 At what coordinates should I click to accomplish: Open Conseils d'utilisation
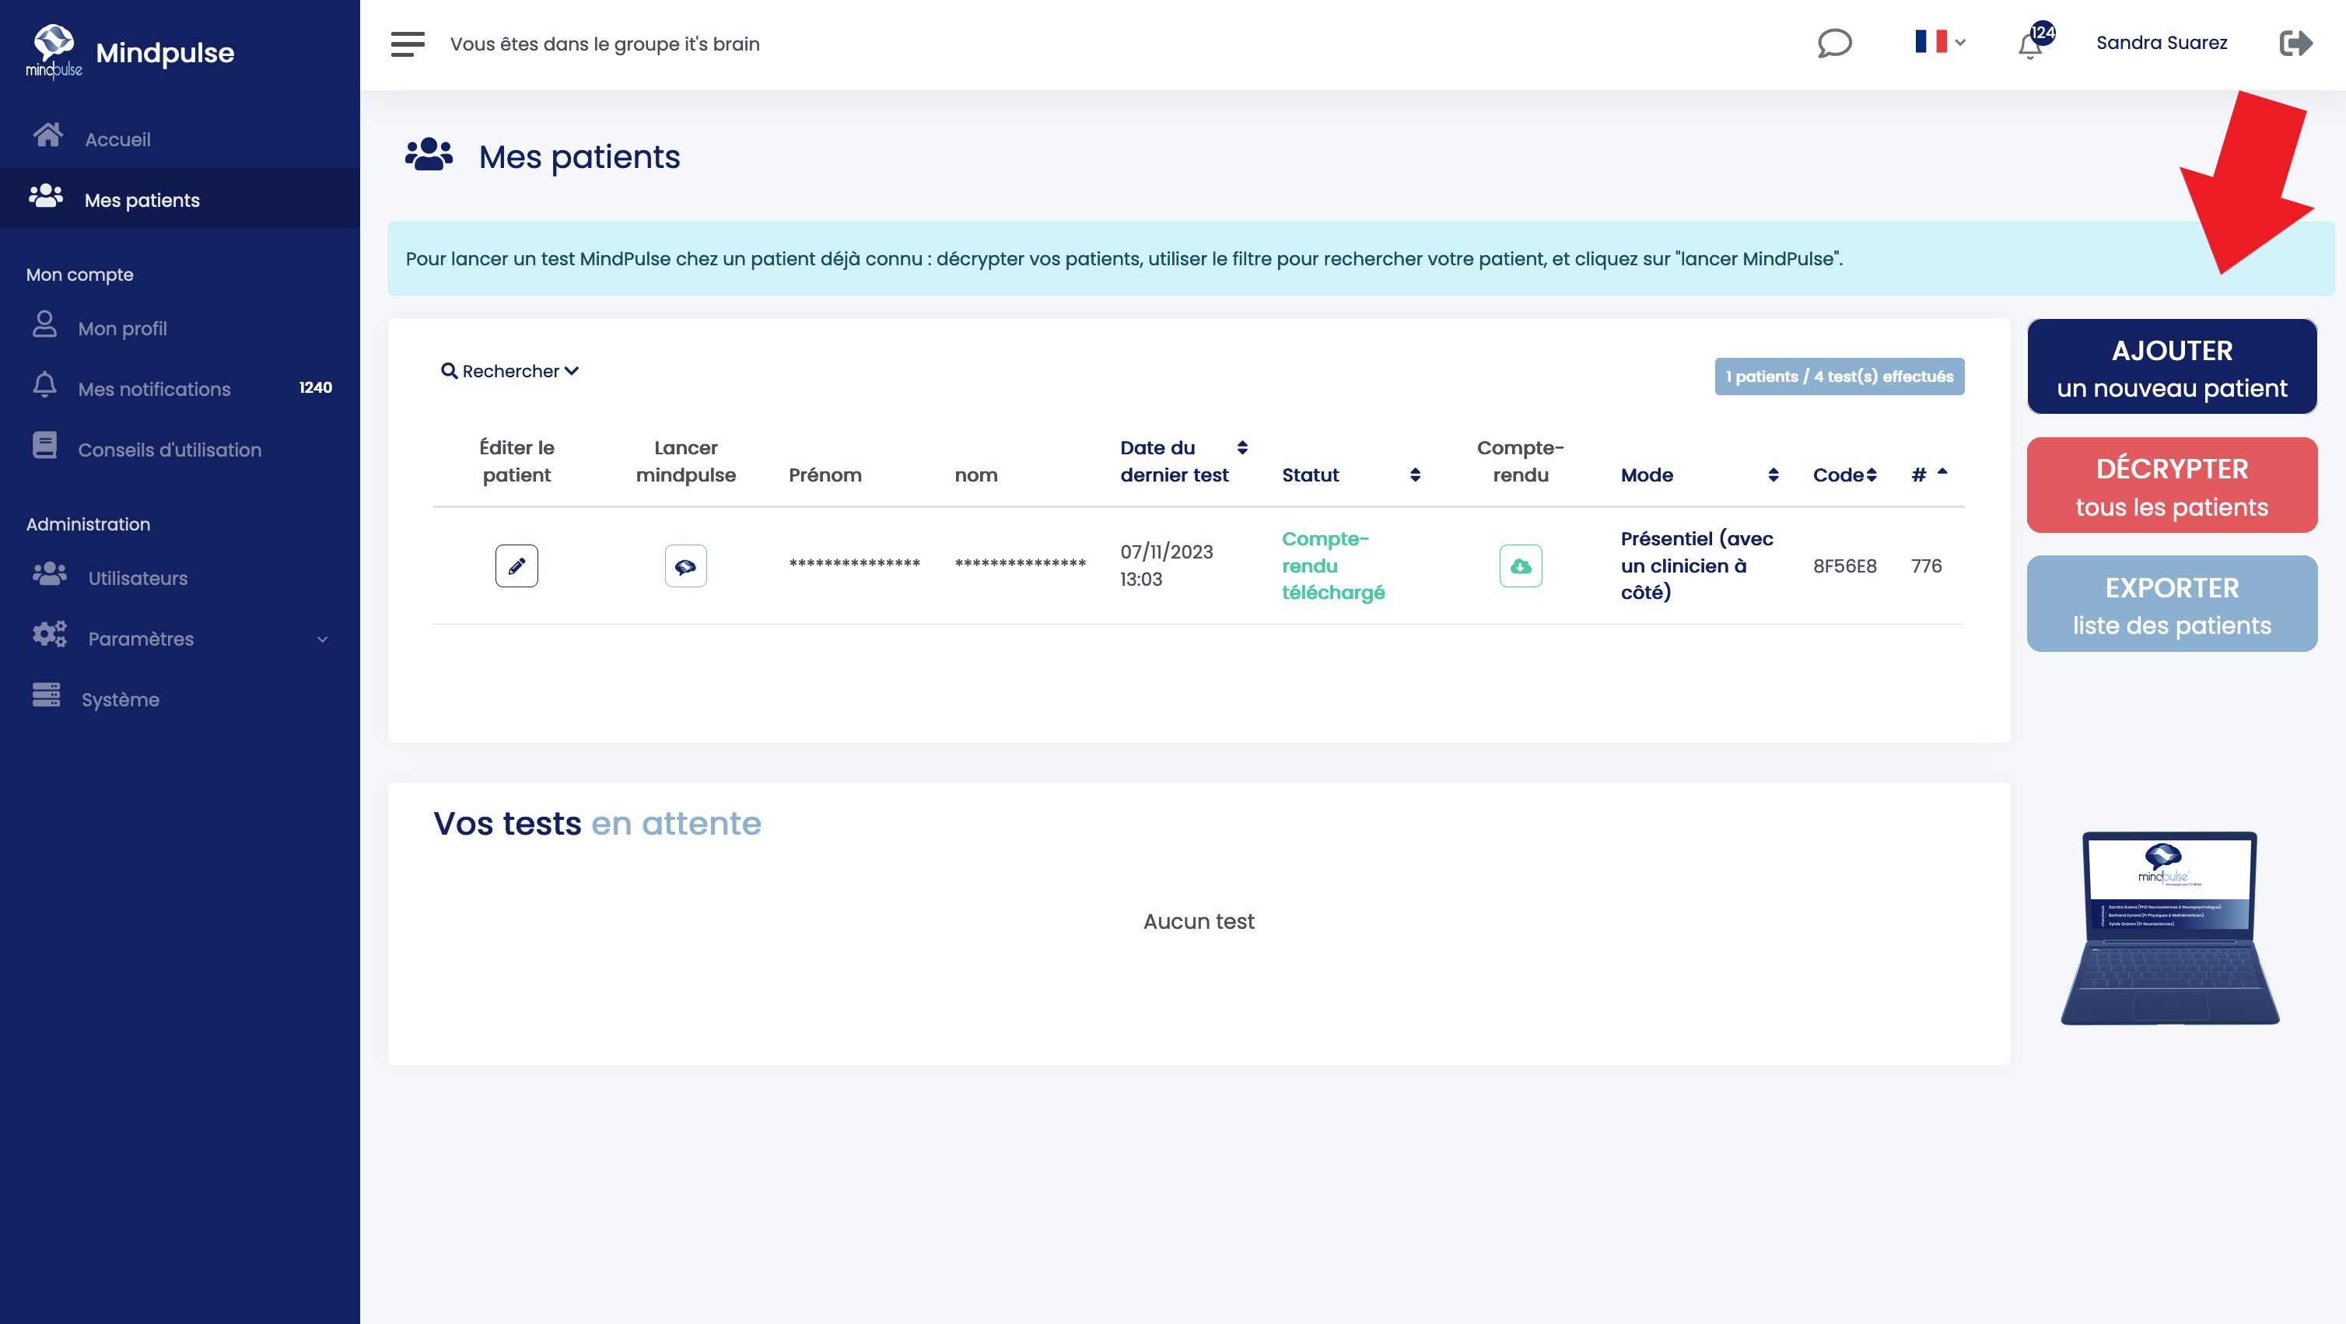click(x=170, y=450)
